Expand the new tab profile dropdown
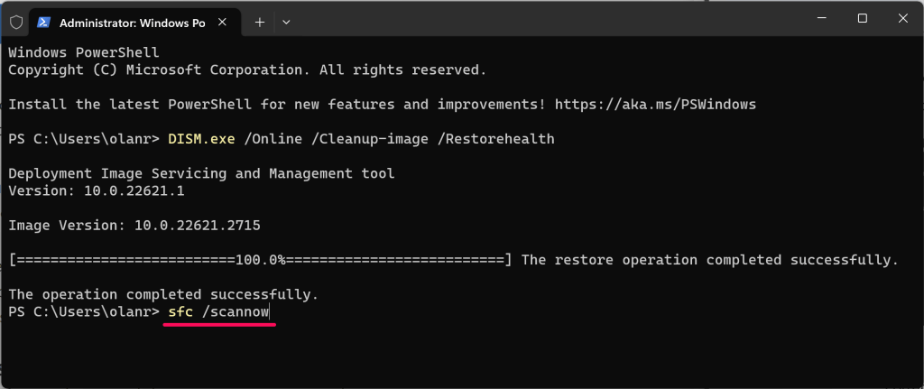The width and height of the screenshot is (924, 389). pyautogui.click(x=286, y=22)
